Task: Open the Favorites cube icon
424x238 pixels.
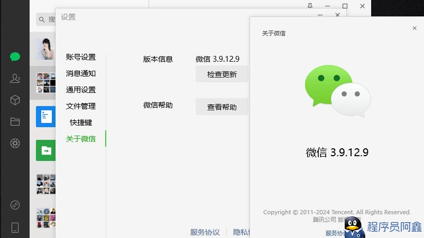Action: click(x=15, y=100)
